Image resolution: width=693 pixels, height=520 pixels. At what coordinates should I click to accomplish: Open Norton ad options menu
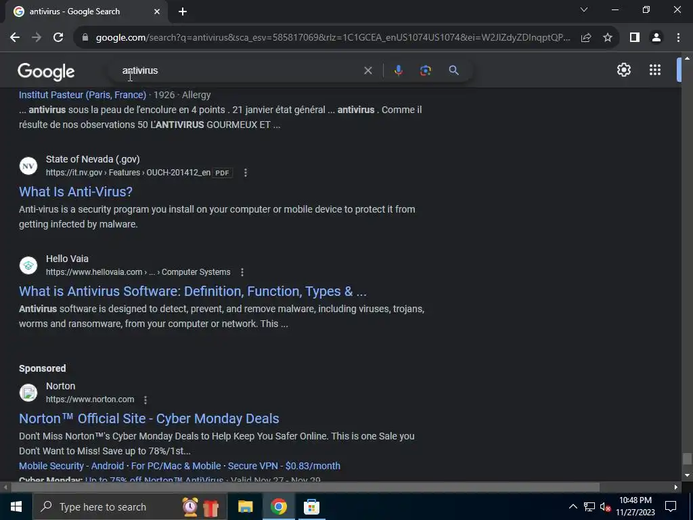(x=146, y=399)
